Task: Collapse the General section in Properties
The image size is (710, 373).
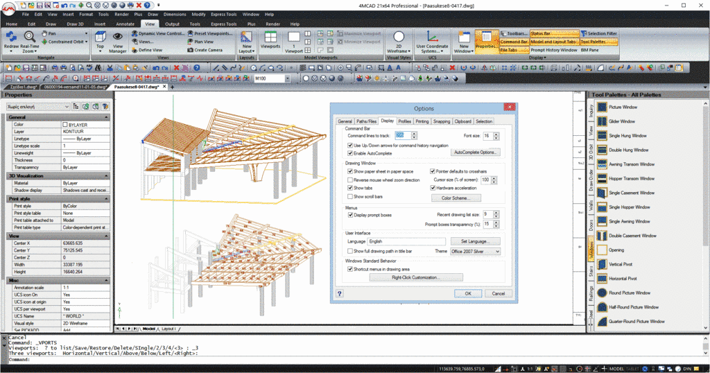Action: click(x=107, y=117)
